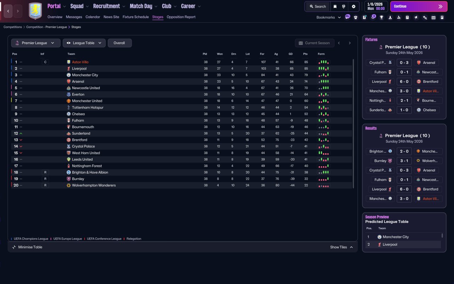Viewport: 454px width, 284px height.
Task: Click the megaphone icon in bookmarks bar
Action: 416,17
